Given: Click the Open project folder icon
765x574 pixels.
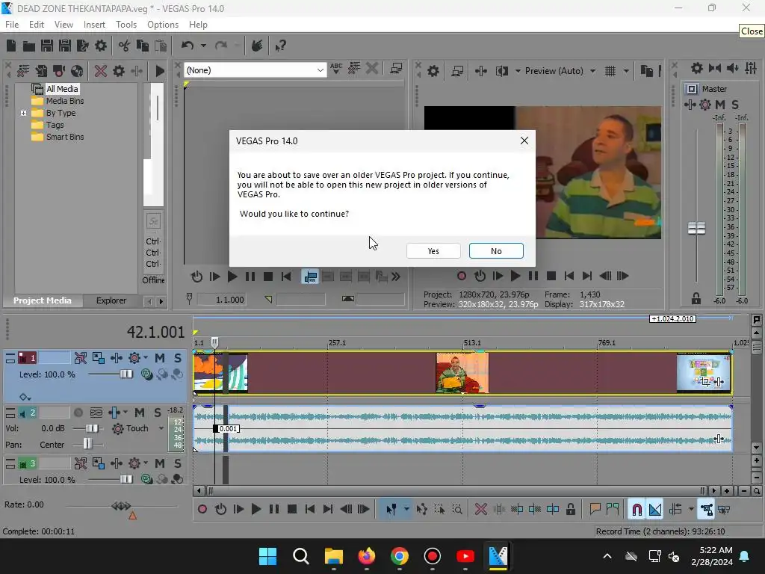Looking at the screenshot, I should pos(29,46).
